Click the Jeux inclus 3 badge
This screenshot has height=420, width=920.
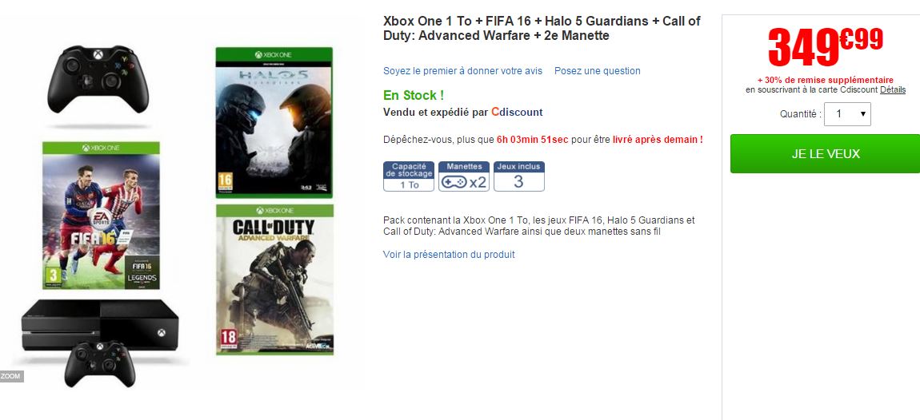(518, 176)
